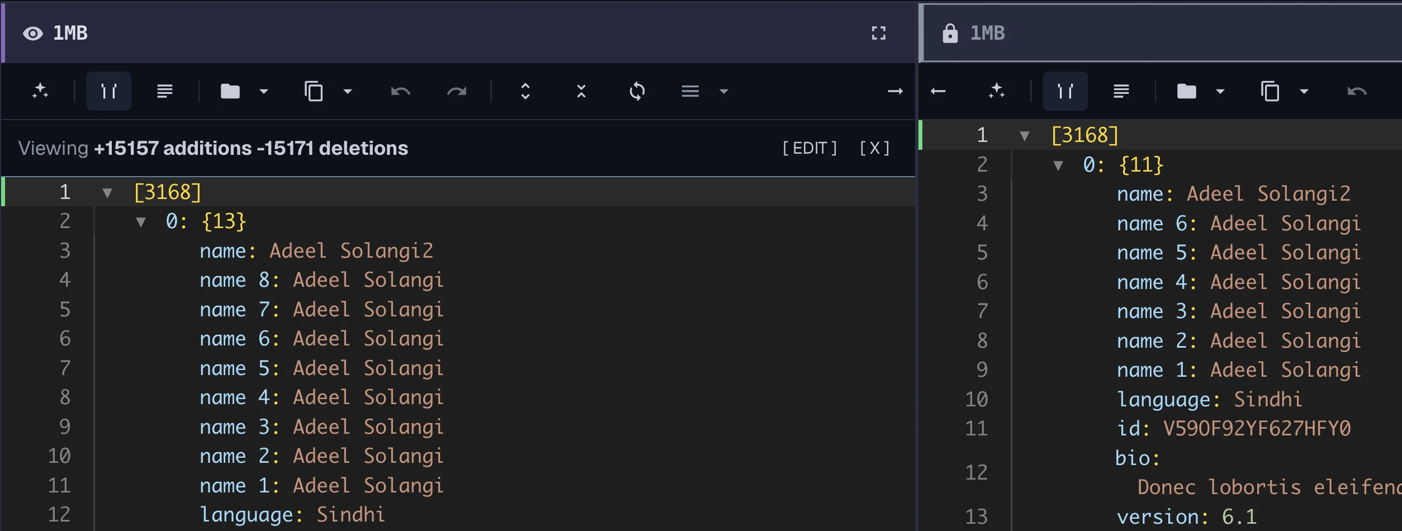Collapse all nodes in left panel
The width and height of the screenshot is (1402, 531).
[x=581, y=91]
